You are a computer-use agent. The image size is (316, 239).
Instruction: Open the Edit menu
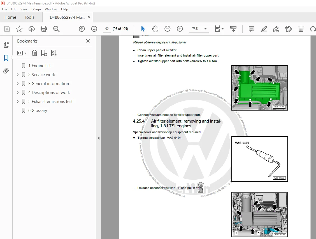tap(14, 9)
